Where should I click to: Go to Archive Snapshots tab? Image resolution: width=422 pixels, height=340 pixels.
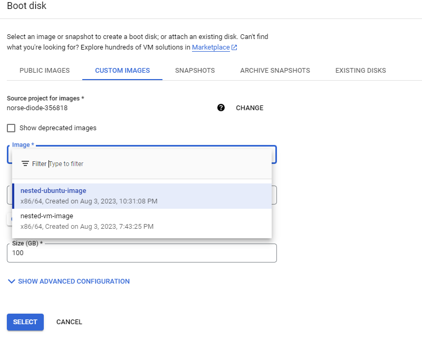[x=275, y=71]
